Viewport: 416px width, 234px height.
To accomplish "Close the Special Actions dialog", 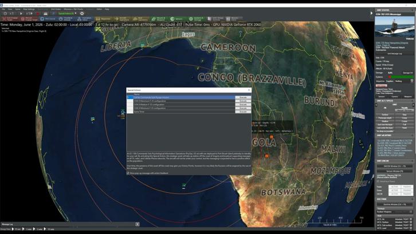I will [249, 90].
